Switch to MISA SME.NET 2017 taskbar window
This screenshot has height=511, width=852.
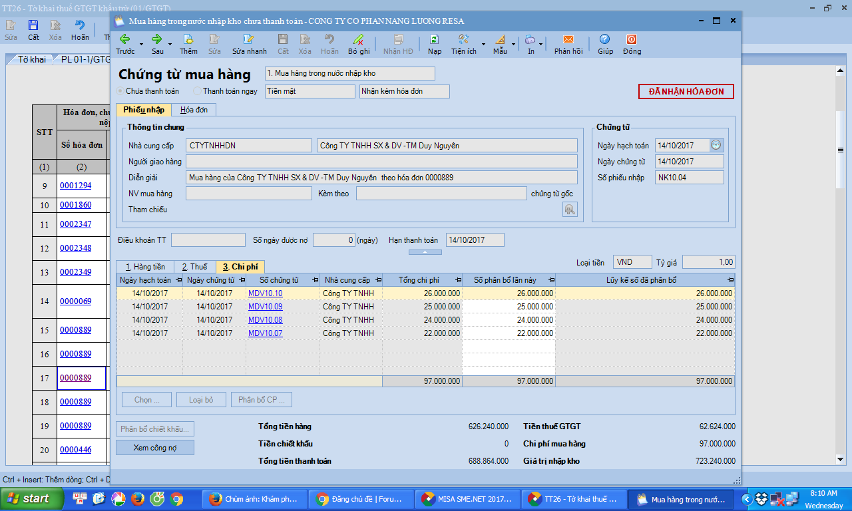(x=467, y=499)
